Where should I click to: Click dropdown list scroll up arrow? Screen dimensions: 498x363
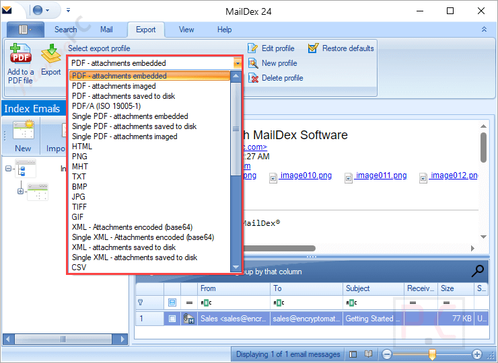tap(236, 76)
